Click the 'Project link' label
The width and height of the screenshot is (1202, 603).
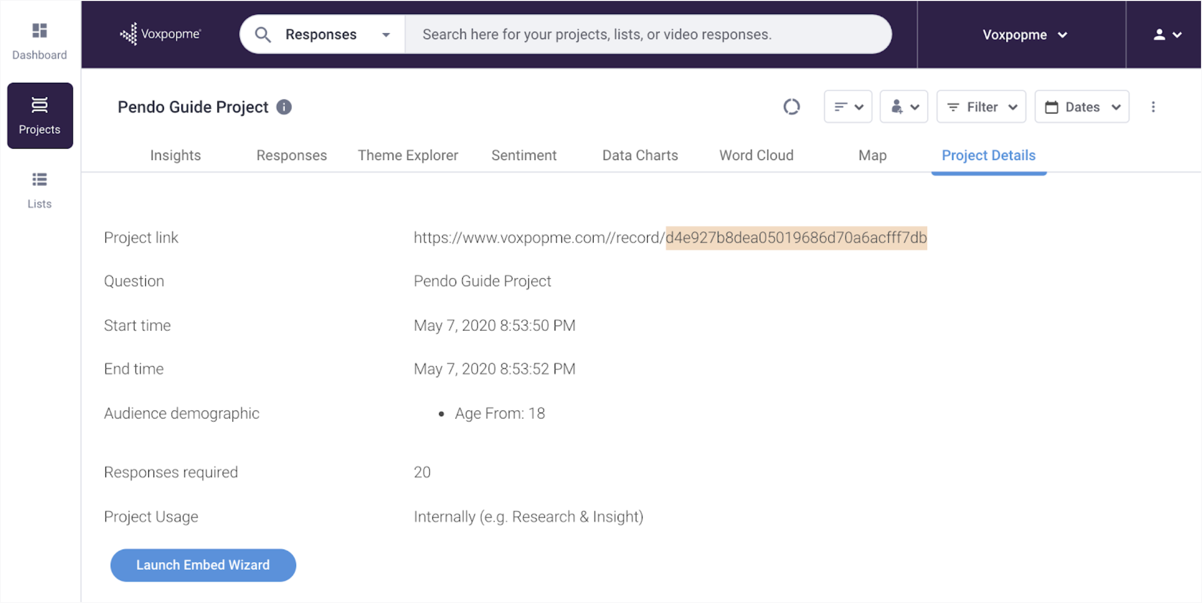coord(141,237)
